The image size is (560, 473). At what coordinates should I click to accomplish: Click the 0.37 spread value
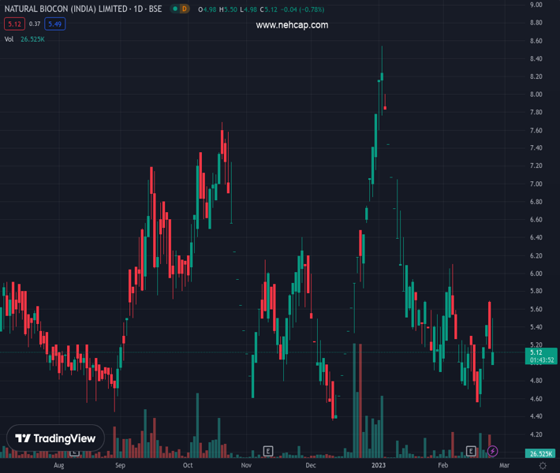pyautogui.click(x=34, y=24)
